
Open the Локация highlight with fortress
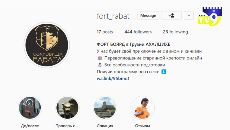tap(105, 108)
